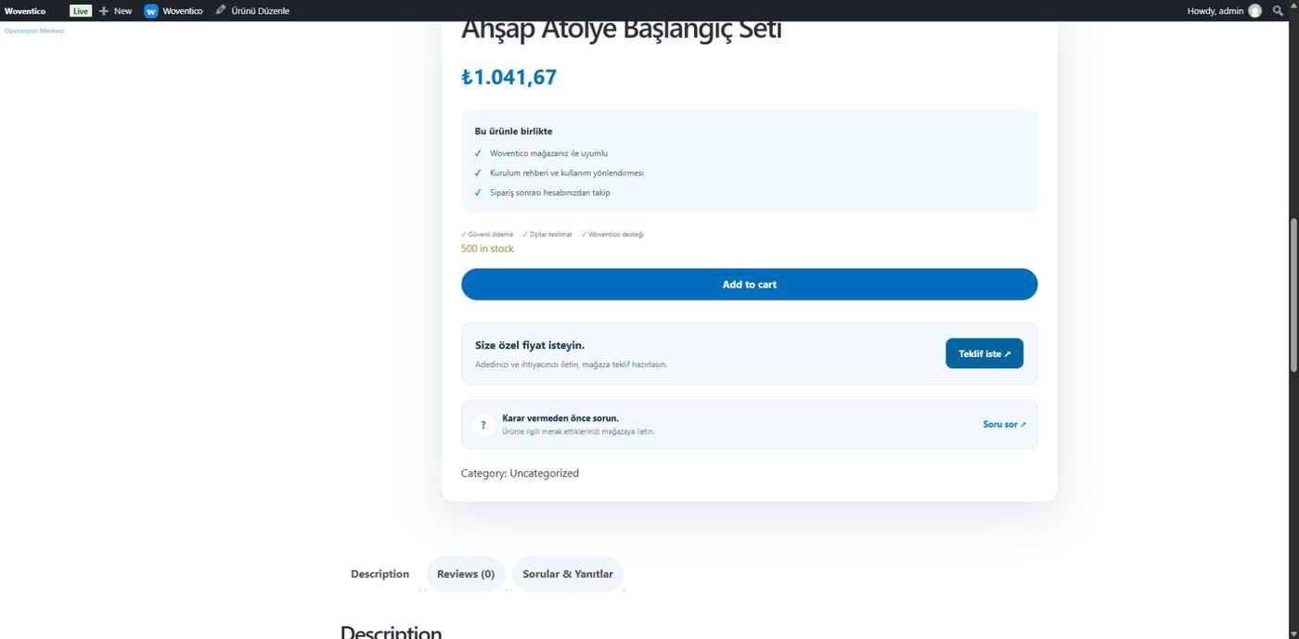The width and height of the screenshot is (1299, 639).
Task: Click the Bu ürünle birlikte heading
Action: [513, 132]
